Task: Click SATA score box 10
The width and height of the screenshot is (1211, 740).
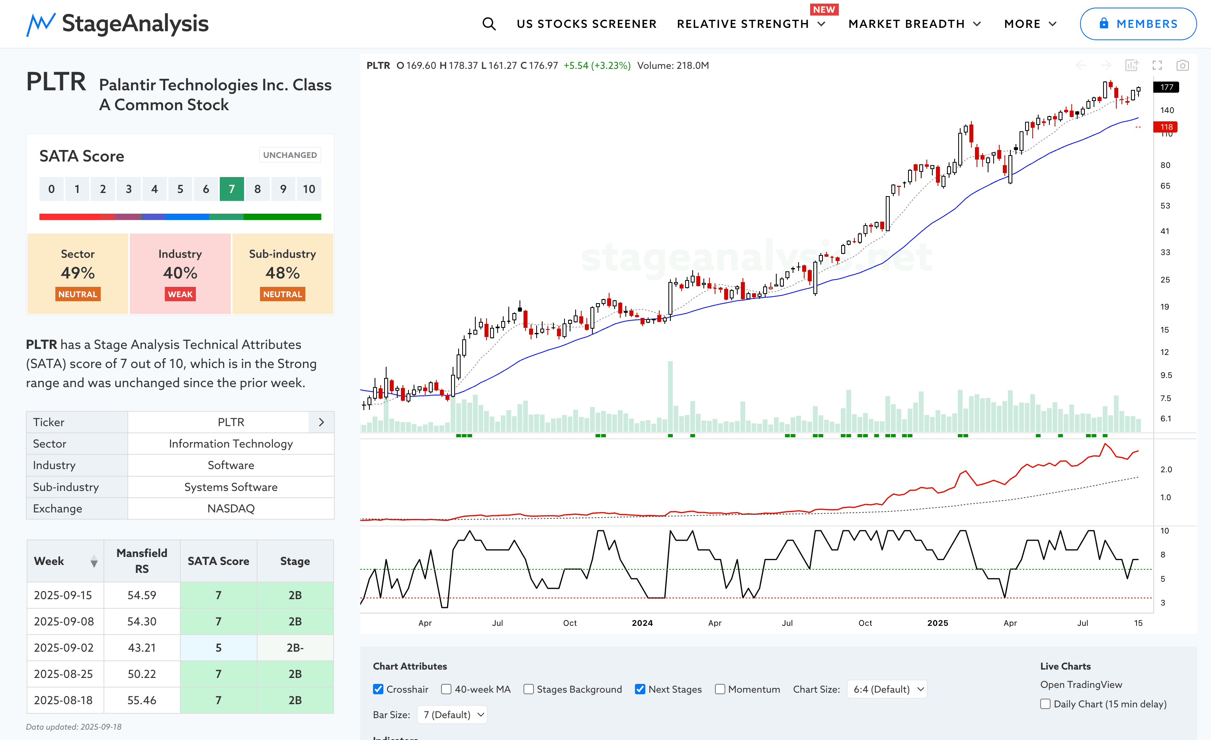Action: (309, 189)
